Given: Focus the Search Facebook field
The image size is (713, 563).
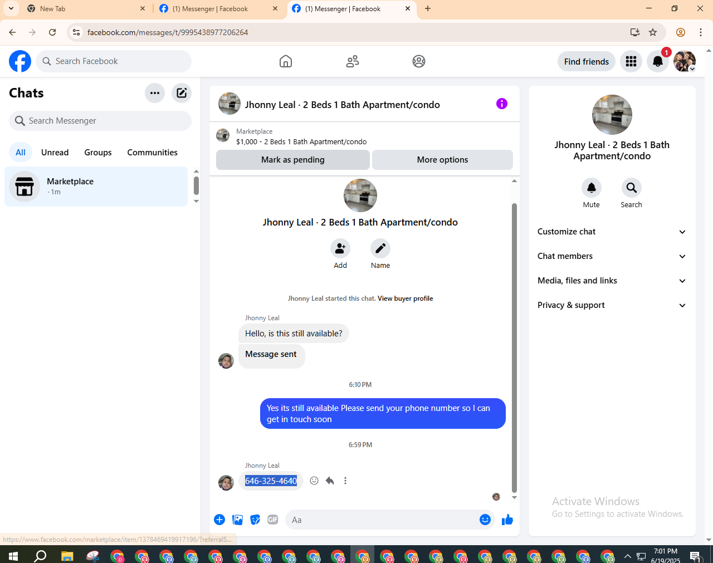Looking at the screenshot, I should pyautogui.click(x=114, y=61).
